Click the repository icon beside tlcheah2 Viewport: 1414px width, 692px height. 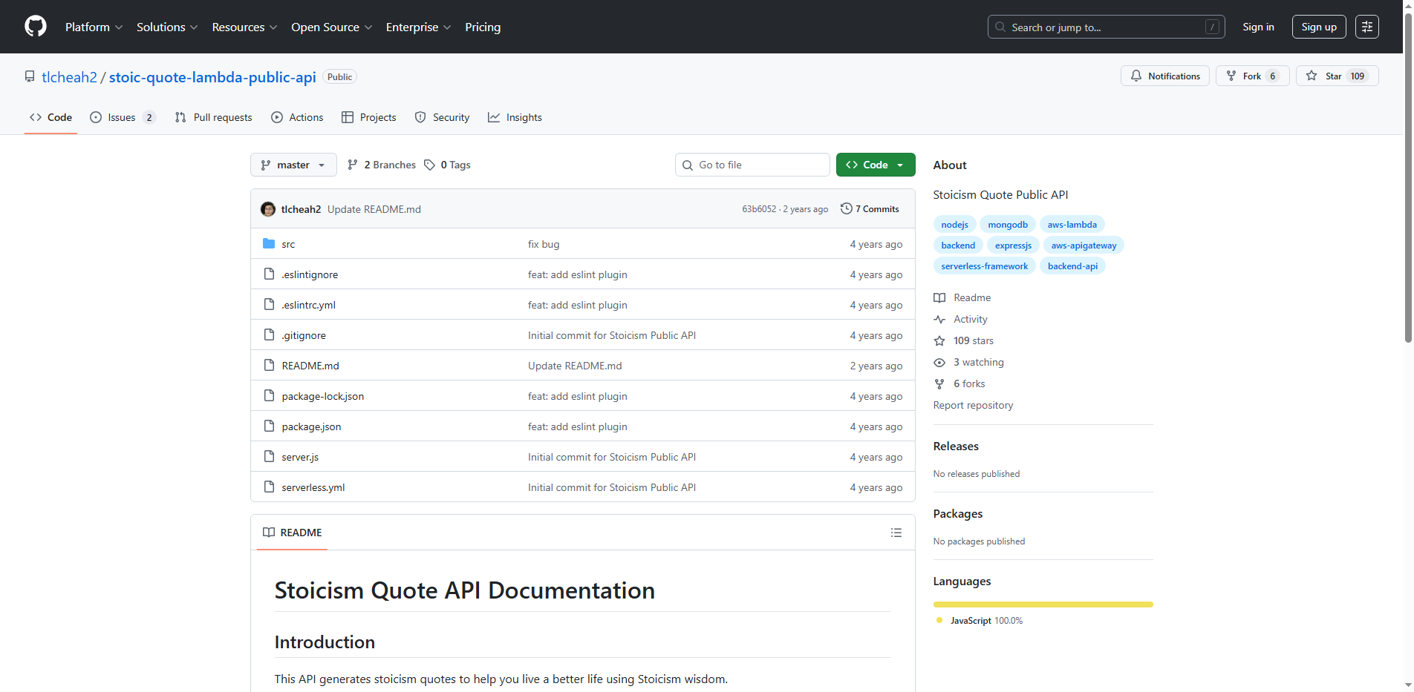30,76
